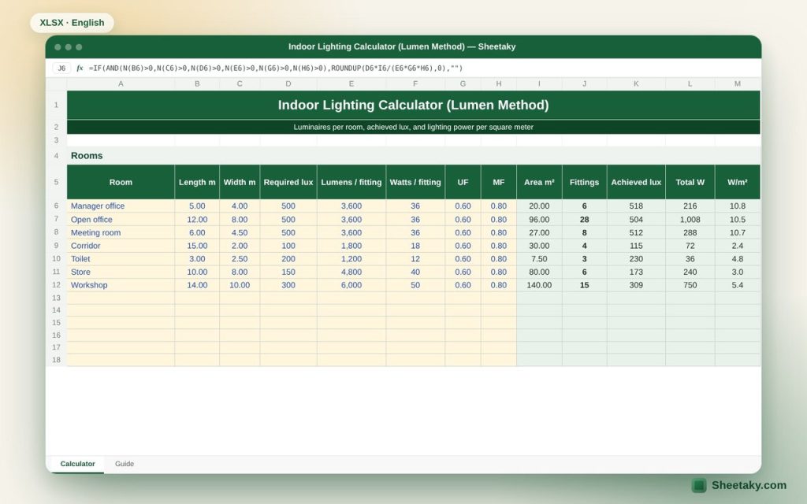
Task: Click the W/m² header cell
Action: (738, 182)
